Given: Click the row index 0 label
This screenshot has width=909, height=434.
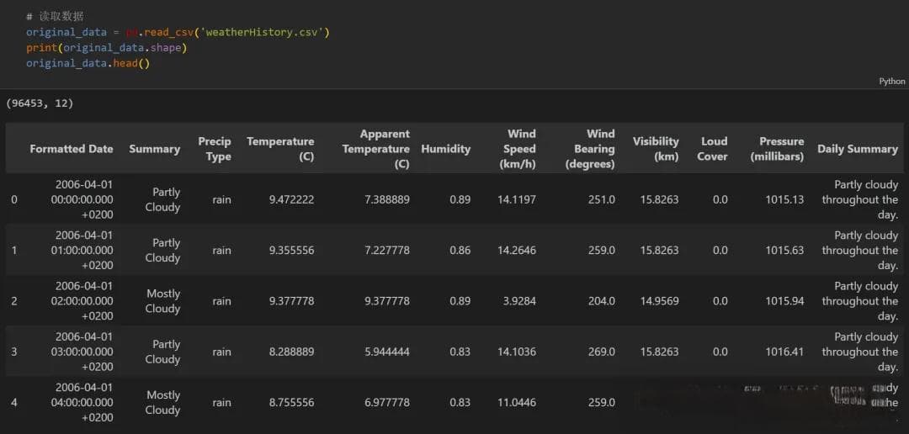Looking at the screenshot, I should (14, 200).
